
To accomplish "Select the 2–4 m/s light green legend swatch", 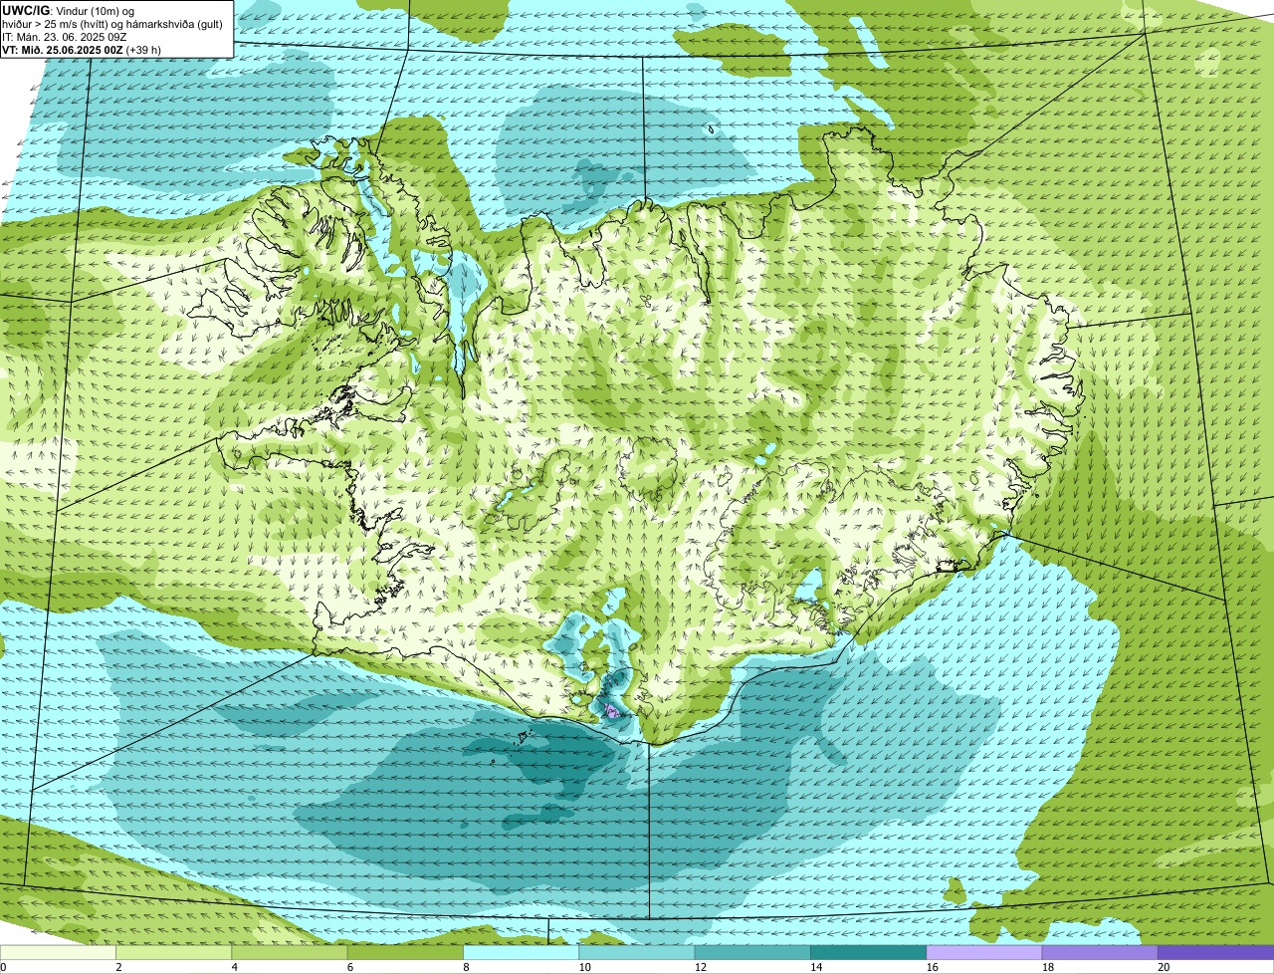I will point(174,952).
